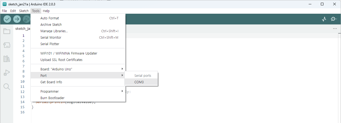Click line number 15 in the gutter

23,107
